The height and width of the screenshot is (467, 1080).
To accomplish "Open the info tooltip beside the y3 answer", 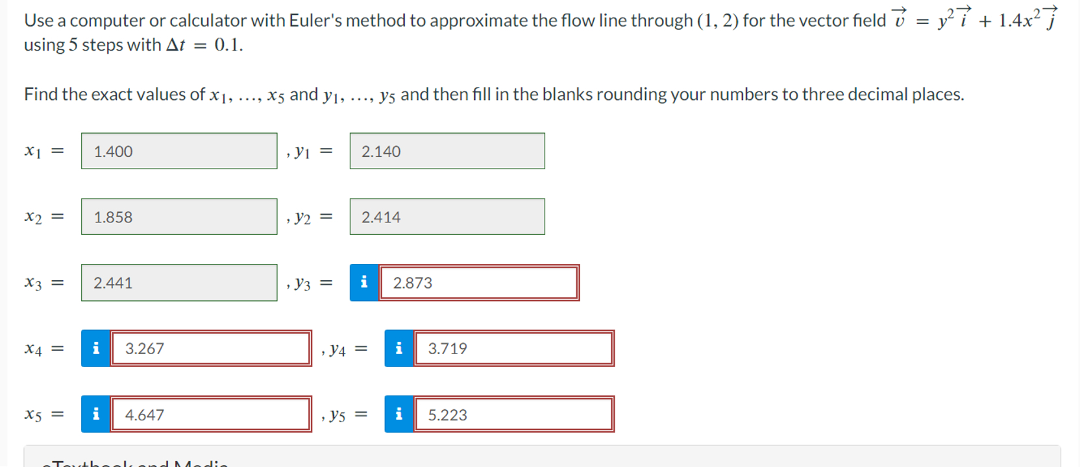I will pos(363,282).
